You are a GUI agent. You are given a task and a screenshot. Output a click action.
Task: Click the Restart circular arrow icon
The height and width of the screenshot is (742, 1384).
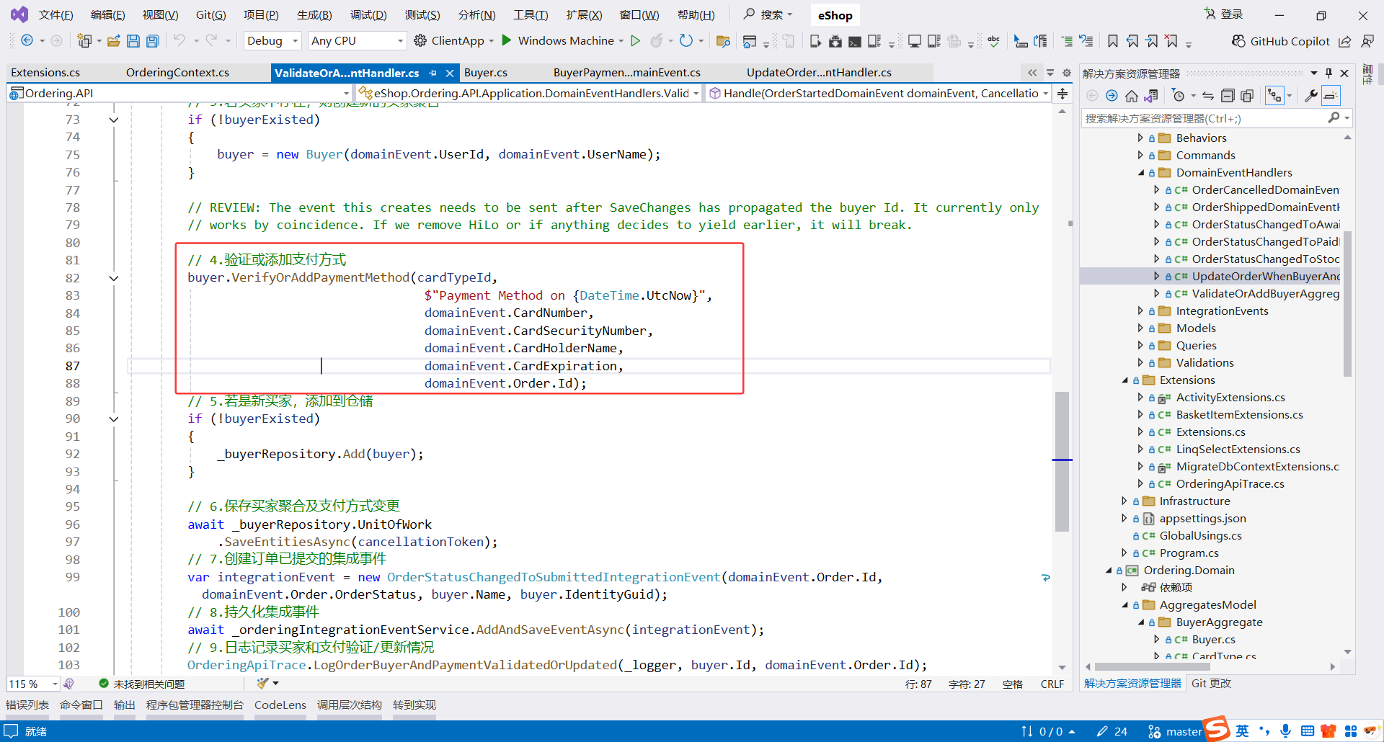coord(686,40)
